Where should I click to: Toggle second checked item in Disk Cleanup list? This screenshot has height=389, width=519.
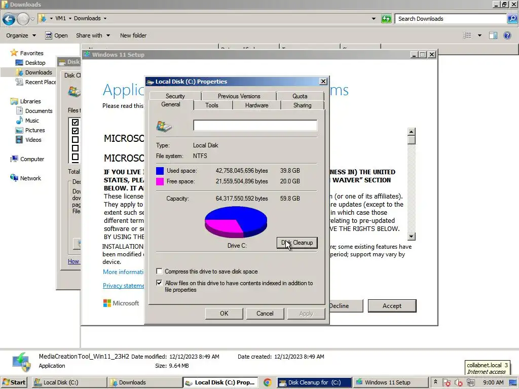(75, 131)
